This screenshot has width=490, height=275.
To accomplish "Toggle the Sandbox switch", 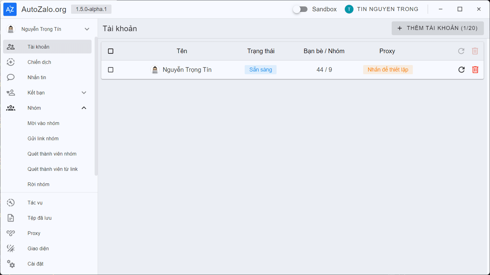I will tap(300, 9).
